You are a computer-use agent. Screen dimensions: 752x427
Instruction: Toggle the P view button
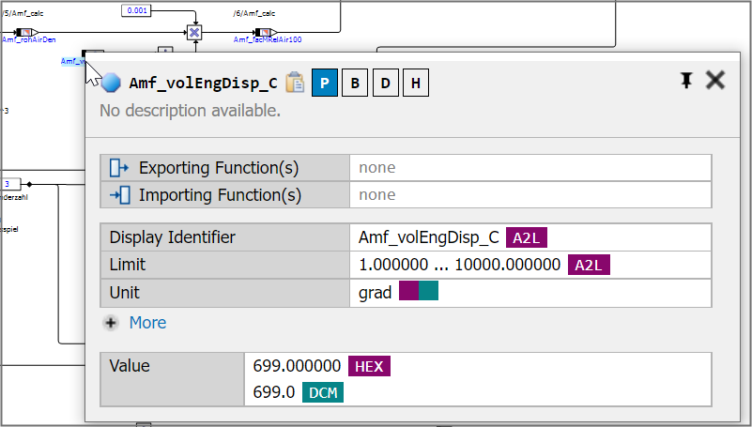(x=325, y=83)
